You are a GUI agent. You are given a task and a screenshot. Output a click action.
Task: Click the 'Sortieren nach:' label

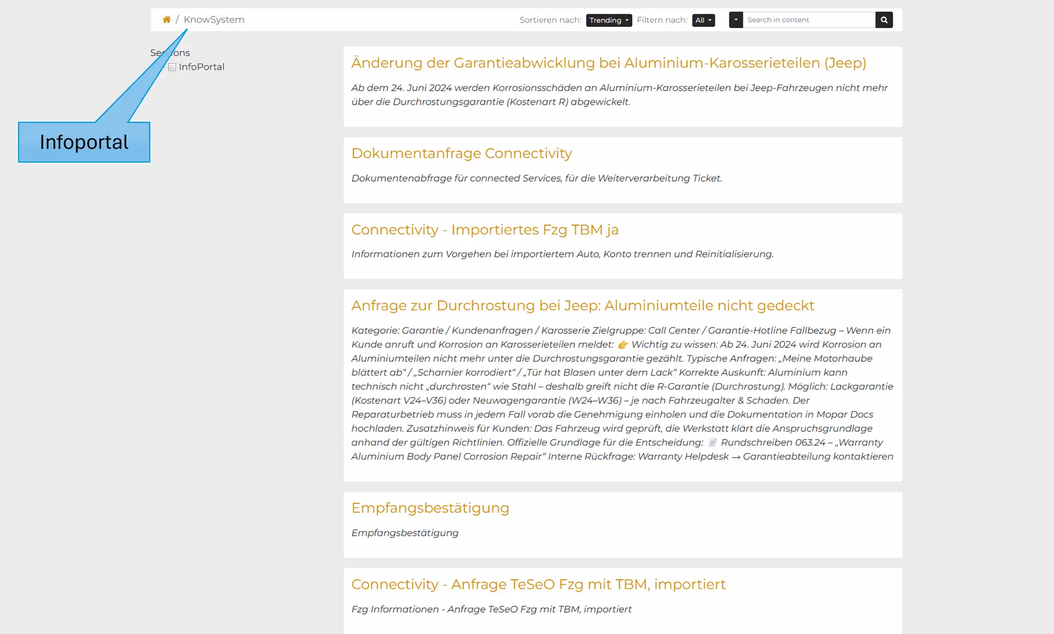pyautogui.click(x=550, y=20)
